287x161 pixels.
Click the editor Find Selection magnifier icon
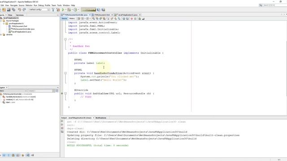click(x=94, y=19)
